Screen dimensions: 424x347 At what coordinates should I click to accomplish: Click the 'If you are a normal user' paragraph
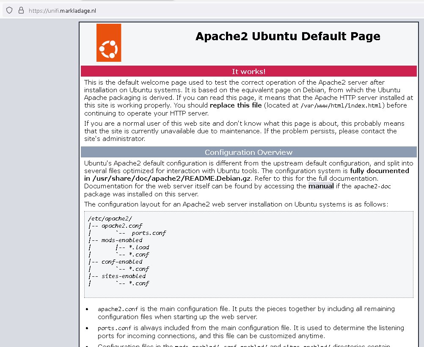tap(244, 131)
